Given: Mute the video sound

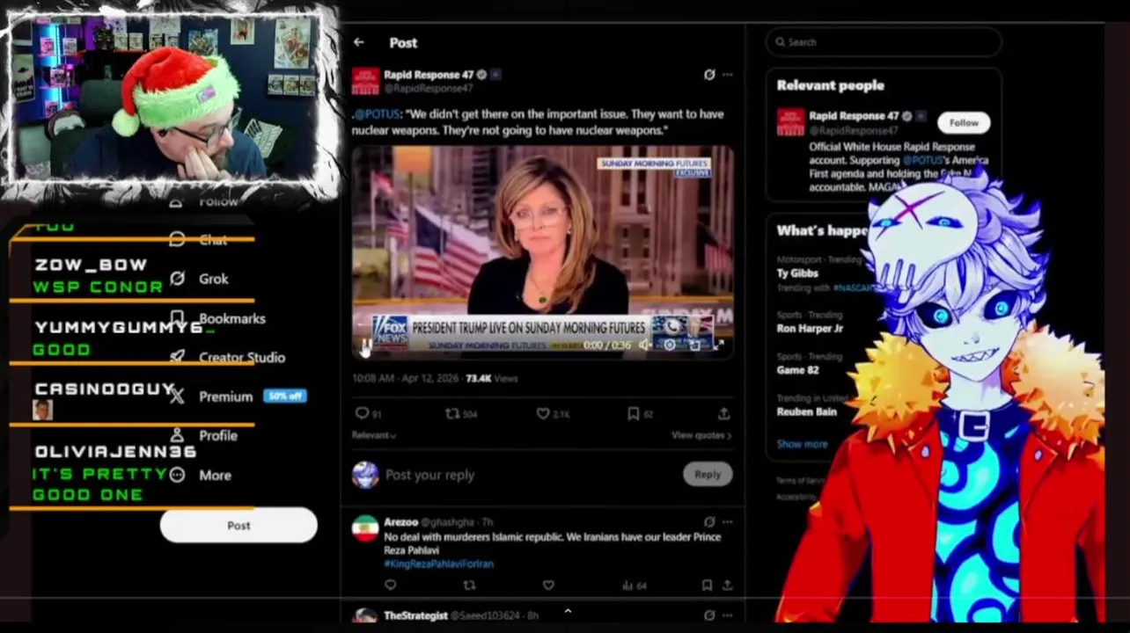Looking at the screenshot, I should click(x=645, y=346).
